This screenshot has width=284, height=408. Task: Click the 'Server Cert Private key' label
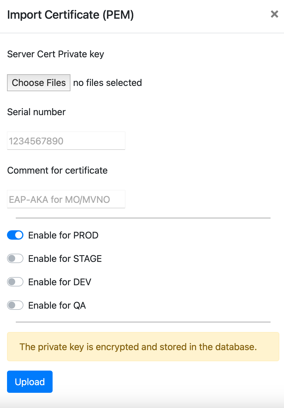56,54
